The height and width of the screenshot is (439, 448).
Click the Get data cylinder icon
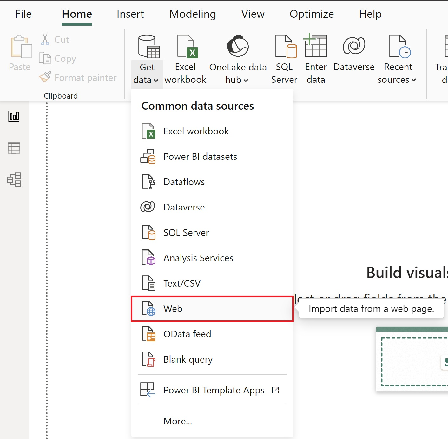(x=149, y=46)
